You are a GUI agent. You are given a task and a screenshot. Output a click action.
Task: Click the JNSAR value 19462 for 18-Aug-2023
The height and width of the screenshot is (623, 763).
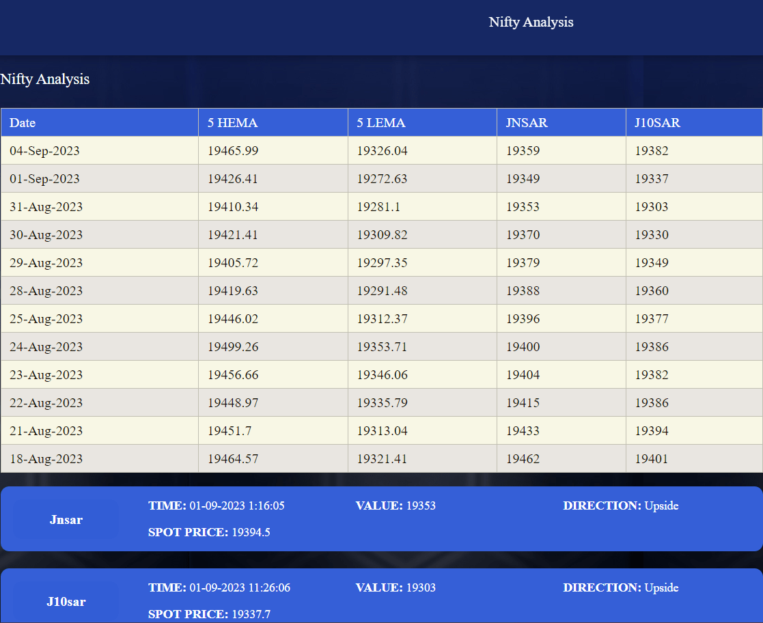tap(523, 458)
